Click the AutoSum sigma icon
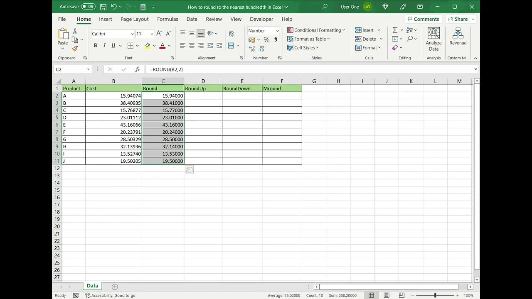The image size is (532, 299). click(395, 30)
